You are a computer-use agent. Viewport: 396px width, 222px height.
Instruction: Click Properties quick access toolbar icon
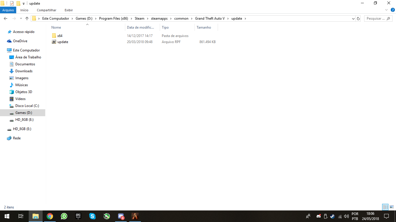coord(12,3)
